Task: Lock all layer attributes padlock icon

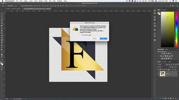Action: tap(169, 70)
